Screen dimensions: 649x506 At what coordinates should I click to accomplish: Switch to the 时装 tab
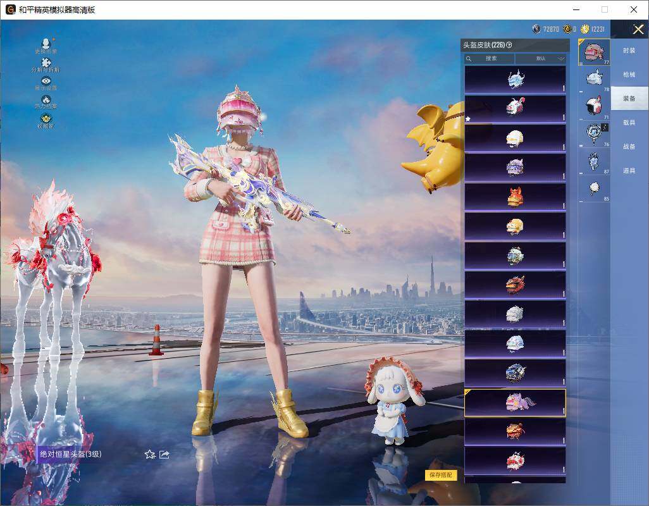tap(629, 51)
